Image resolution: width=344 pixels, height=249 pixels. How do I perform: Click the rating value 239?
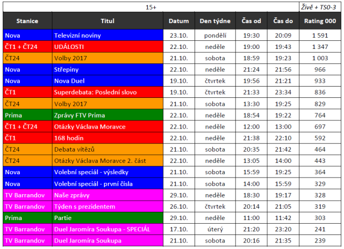click(320, 240)
